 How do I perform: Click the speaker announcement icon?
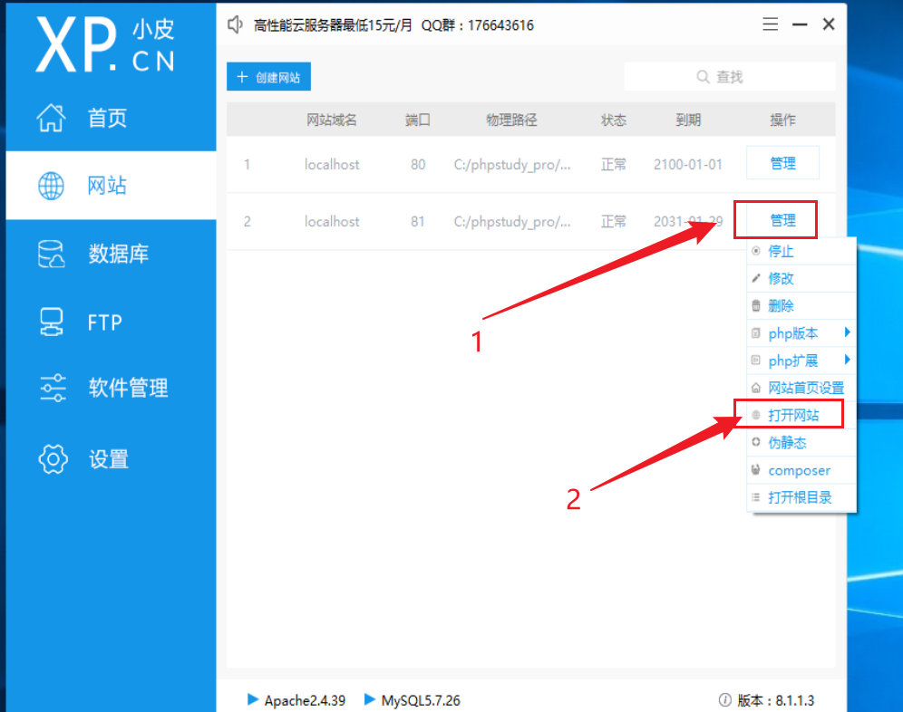[x=235, y=24]
